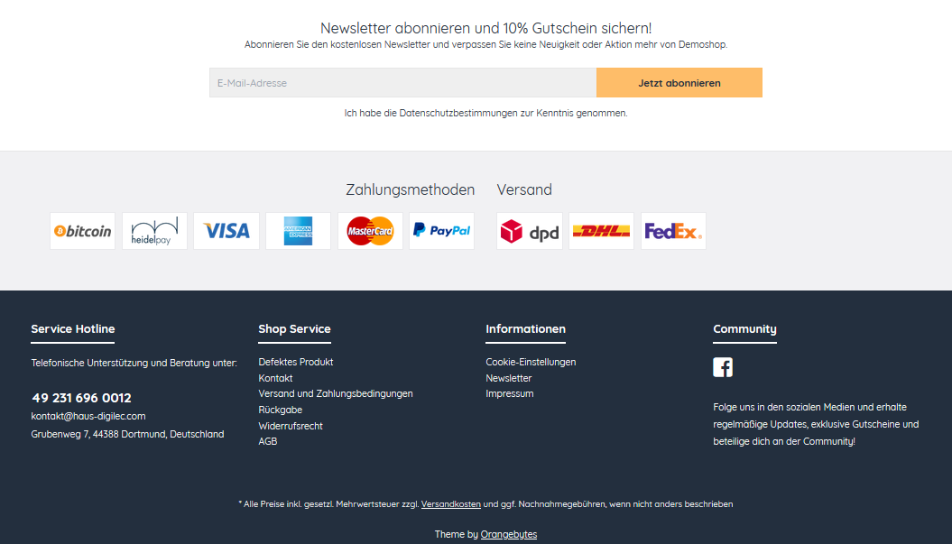The width and height of the screenshot is (952, 544).
Task: Open the Impressum link
Action: point(510,393)
